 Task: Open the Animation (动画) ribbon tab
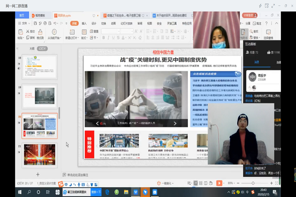(x=113, y=23)
